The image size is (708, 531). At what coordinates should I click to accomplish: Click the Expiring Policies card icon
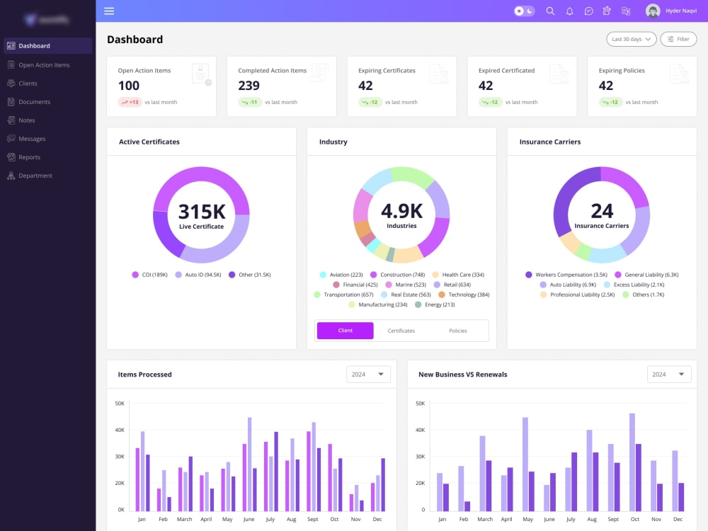pyautogui.click(x=679, y=74)
